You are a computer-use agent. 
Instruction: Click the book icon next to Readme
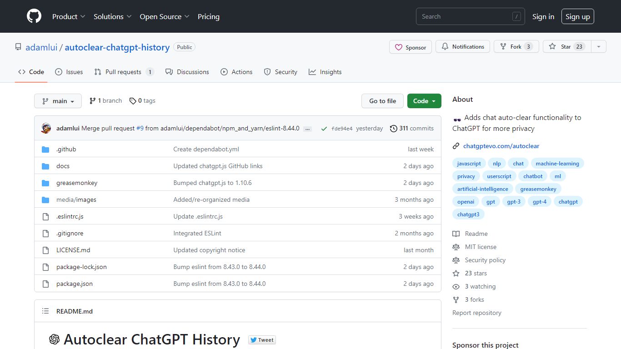point(456,234)
